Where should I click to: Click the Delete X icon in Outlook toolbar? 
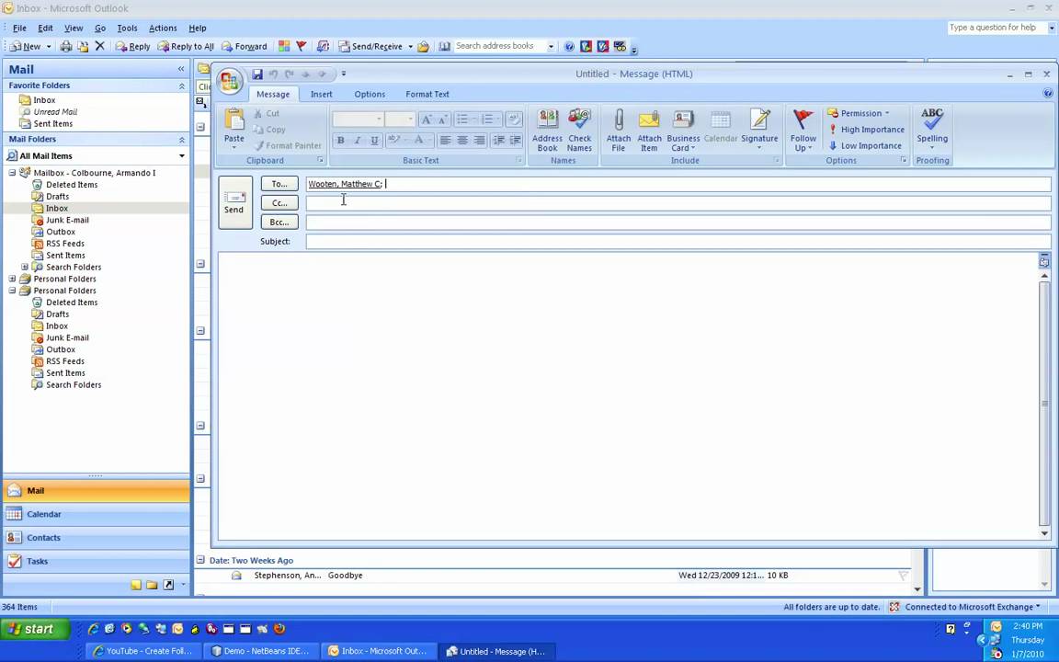pyautogui.click(x=100, y=46)
